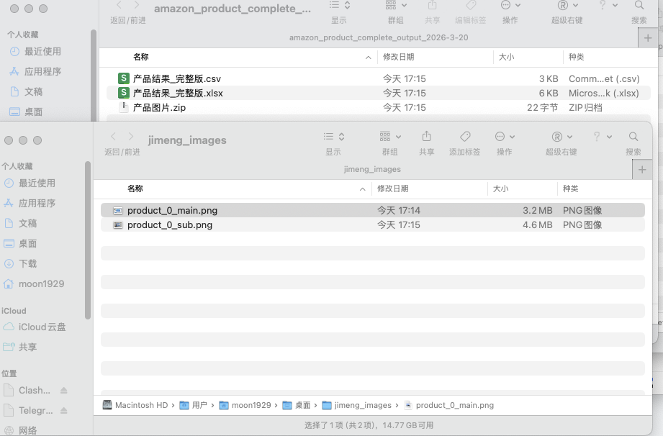Sort by 名称 column header in jimeng_images
The image size is (663, 436).
tap(135, 189)
